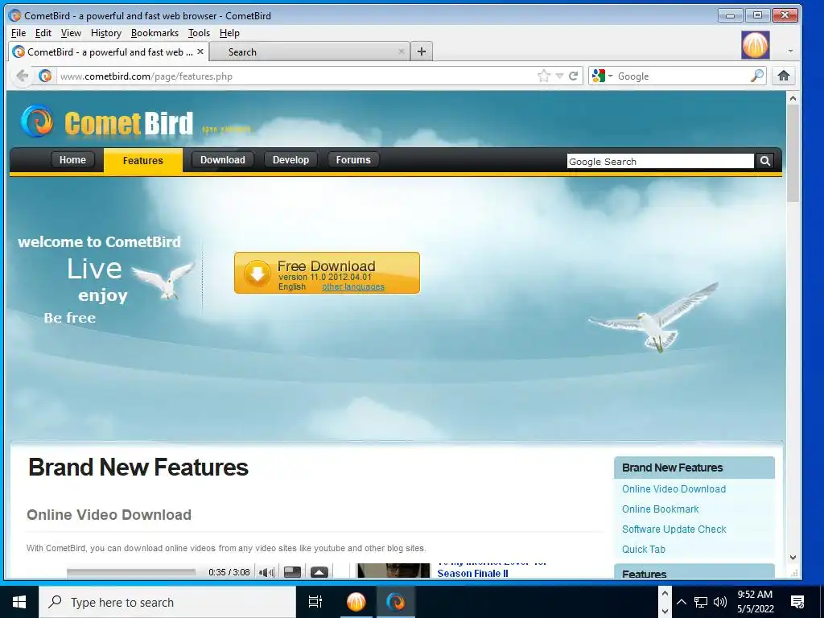This screenshot has height=618, width=824.
Task: Open Forums in site navigation
Action: (353, 160)
